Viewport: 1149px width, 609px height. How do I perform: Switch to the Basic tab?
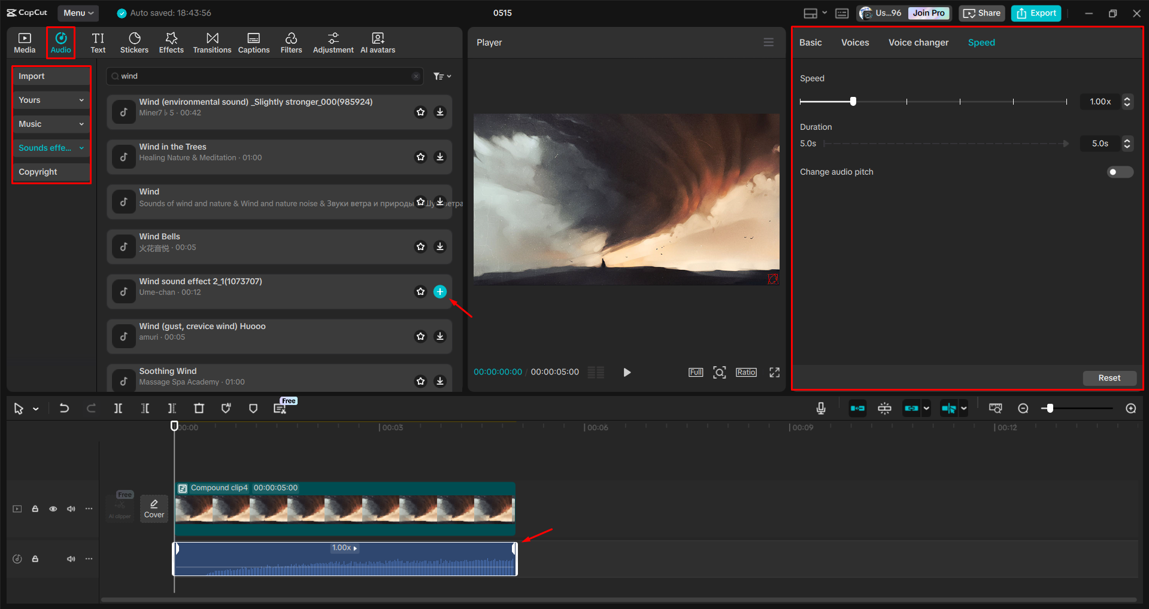point(810,42)
